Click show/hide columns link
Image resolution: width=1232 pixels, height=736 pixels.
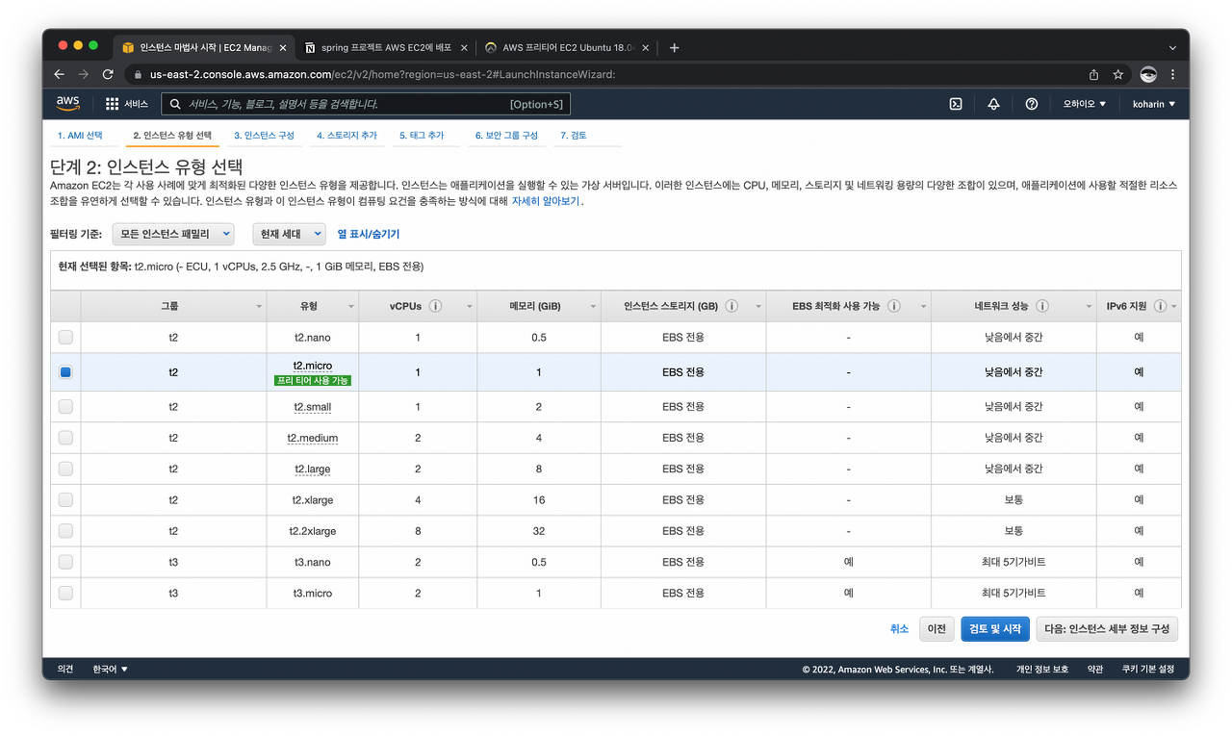(x=368, y=234)
